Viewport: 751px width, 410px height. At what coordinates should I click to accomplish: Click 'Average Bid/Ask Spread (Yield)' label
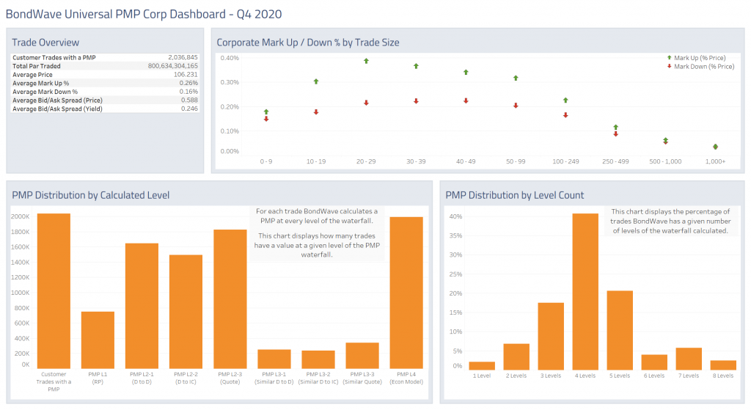57,109
